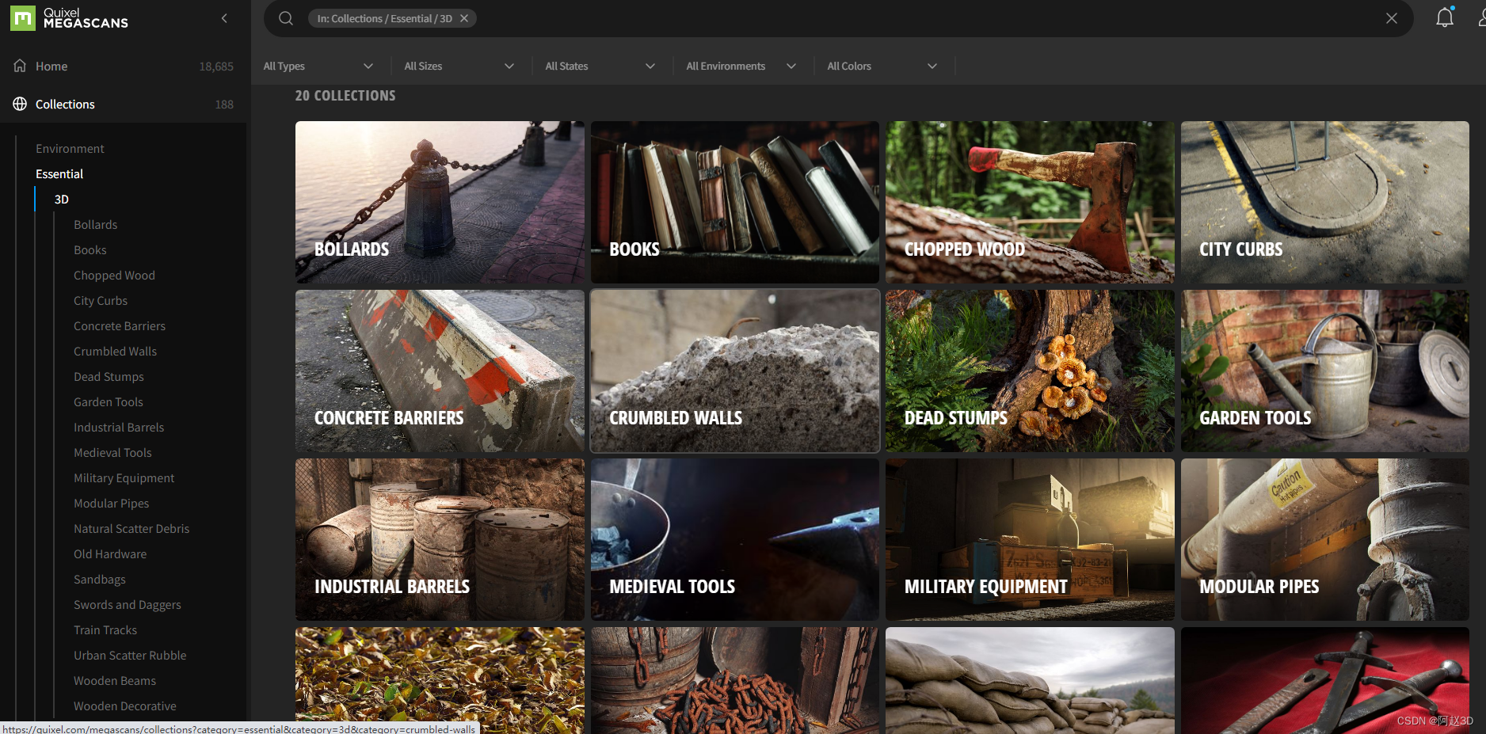Screen dimensions: 1486x734
Task: Open the All States dropdown
Action: point(600,66)
